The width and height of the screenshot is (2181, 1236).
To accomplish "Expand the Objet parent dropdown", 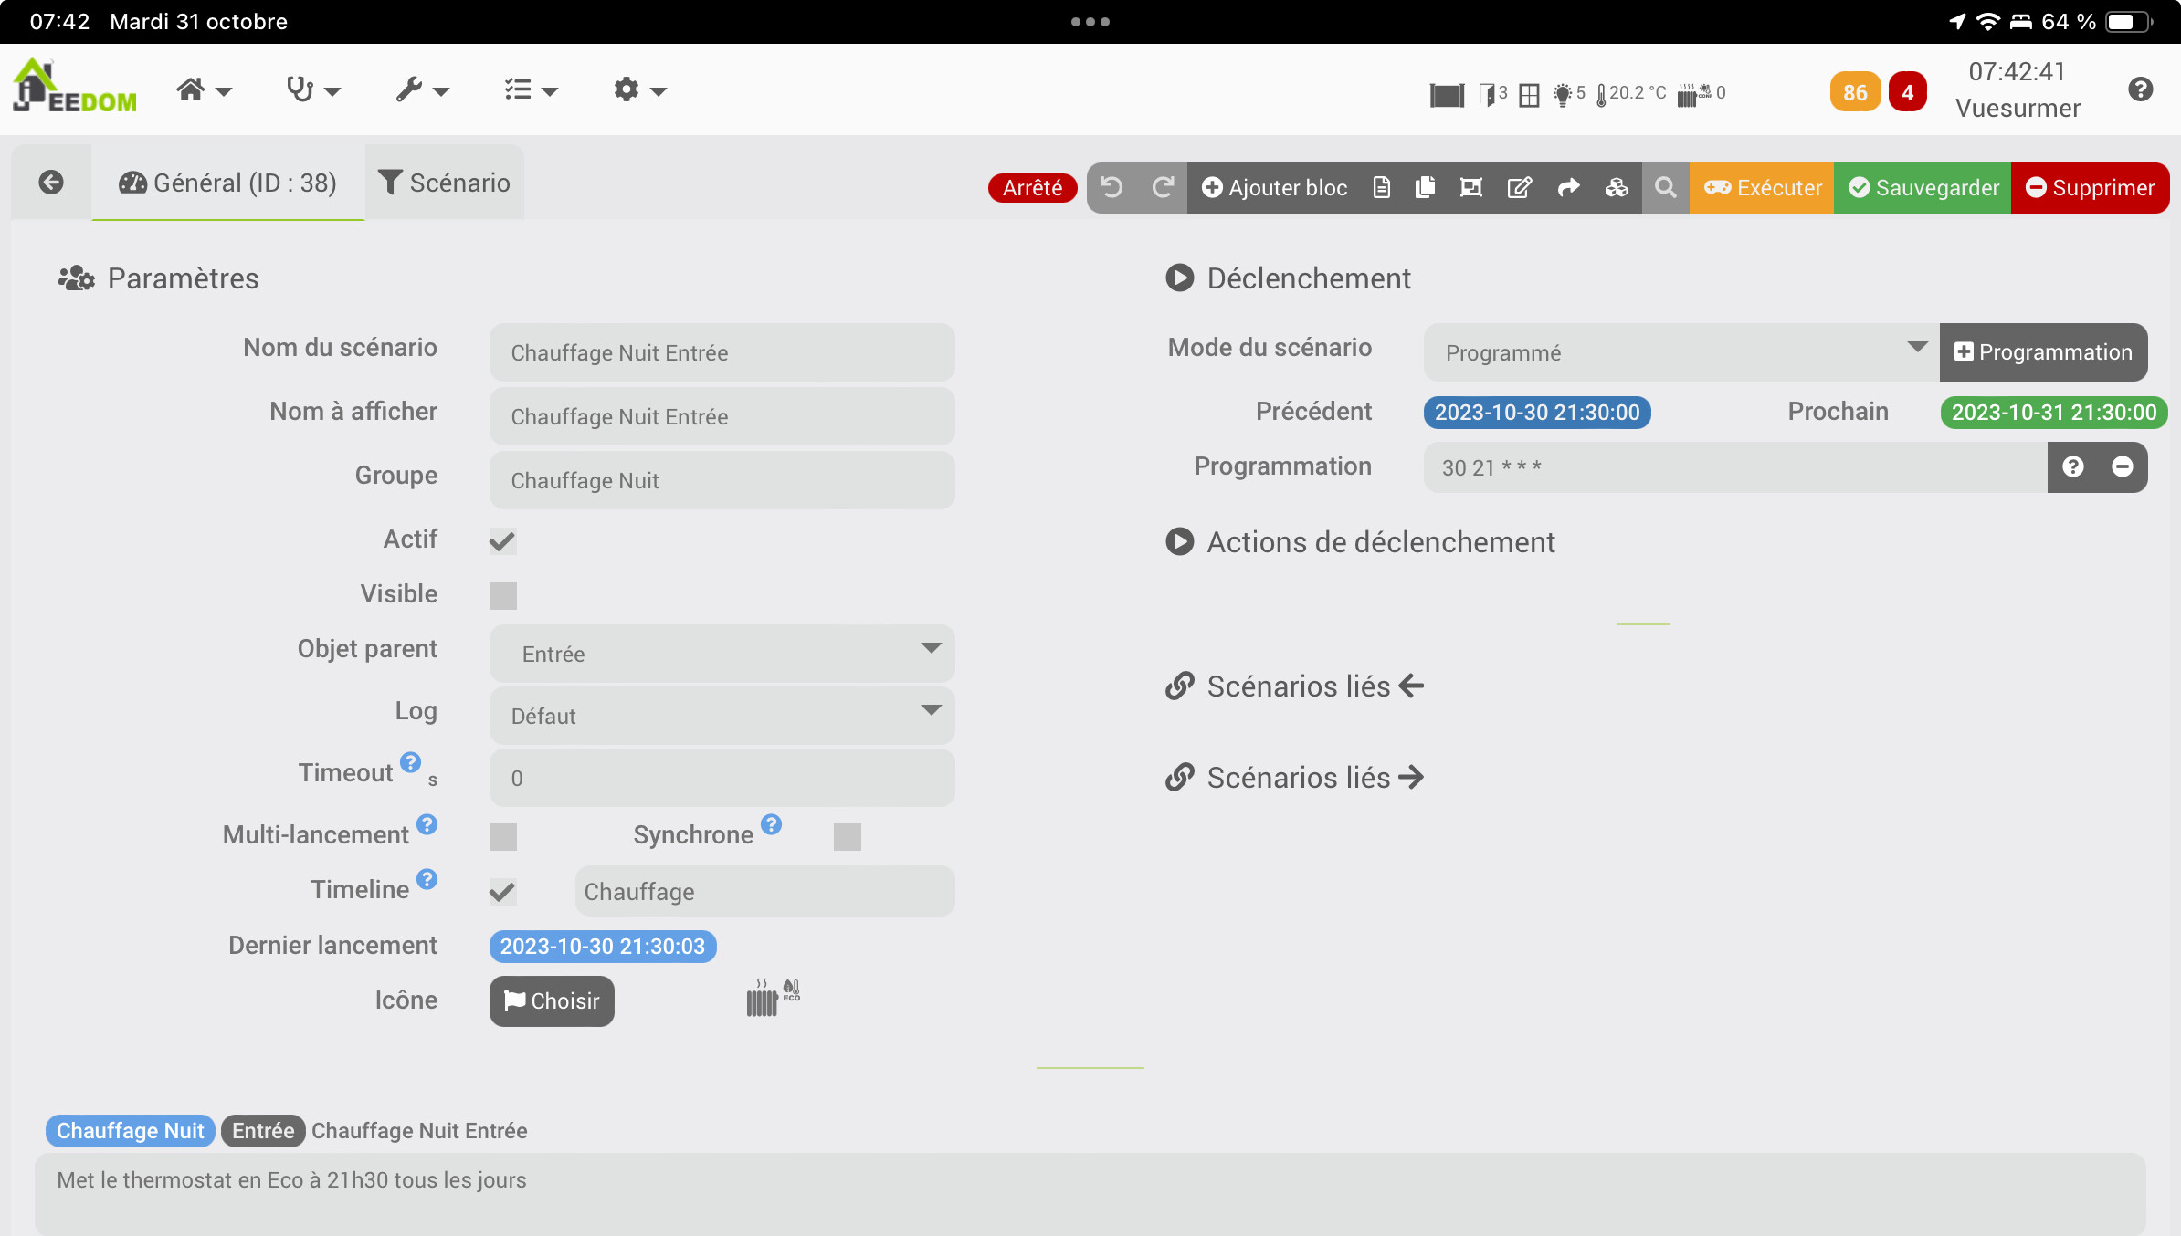I will click(x=722, y=653).
